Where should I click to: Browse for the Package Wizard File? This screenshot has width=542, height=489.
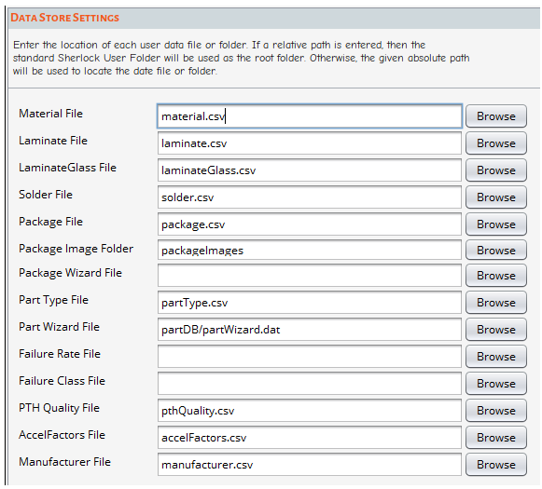coord(496,276)
